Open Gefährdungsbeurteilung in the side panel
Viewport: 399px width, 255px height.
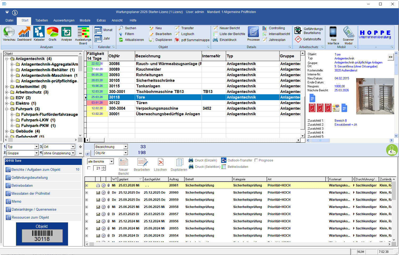point(30,177)
